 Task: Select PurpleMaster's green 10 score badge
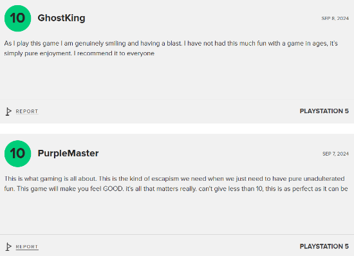(17, 154)
